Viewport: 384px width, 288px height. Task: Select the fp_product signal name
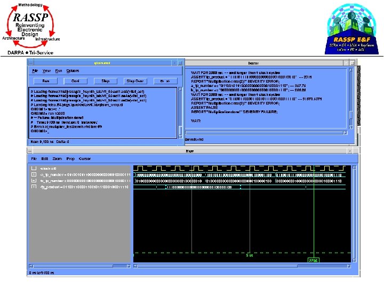pyautogui.click(x=84, y=187)
